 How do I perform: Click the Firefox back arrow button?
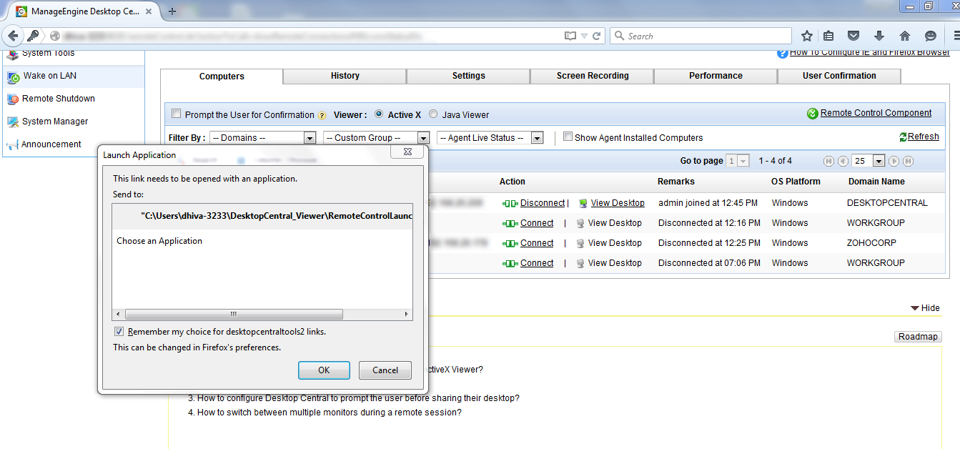pyautogui.click(x=14, y=36)
